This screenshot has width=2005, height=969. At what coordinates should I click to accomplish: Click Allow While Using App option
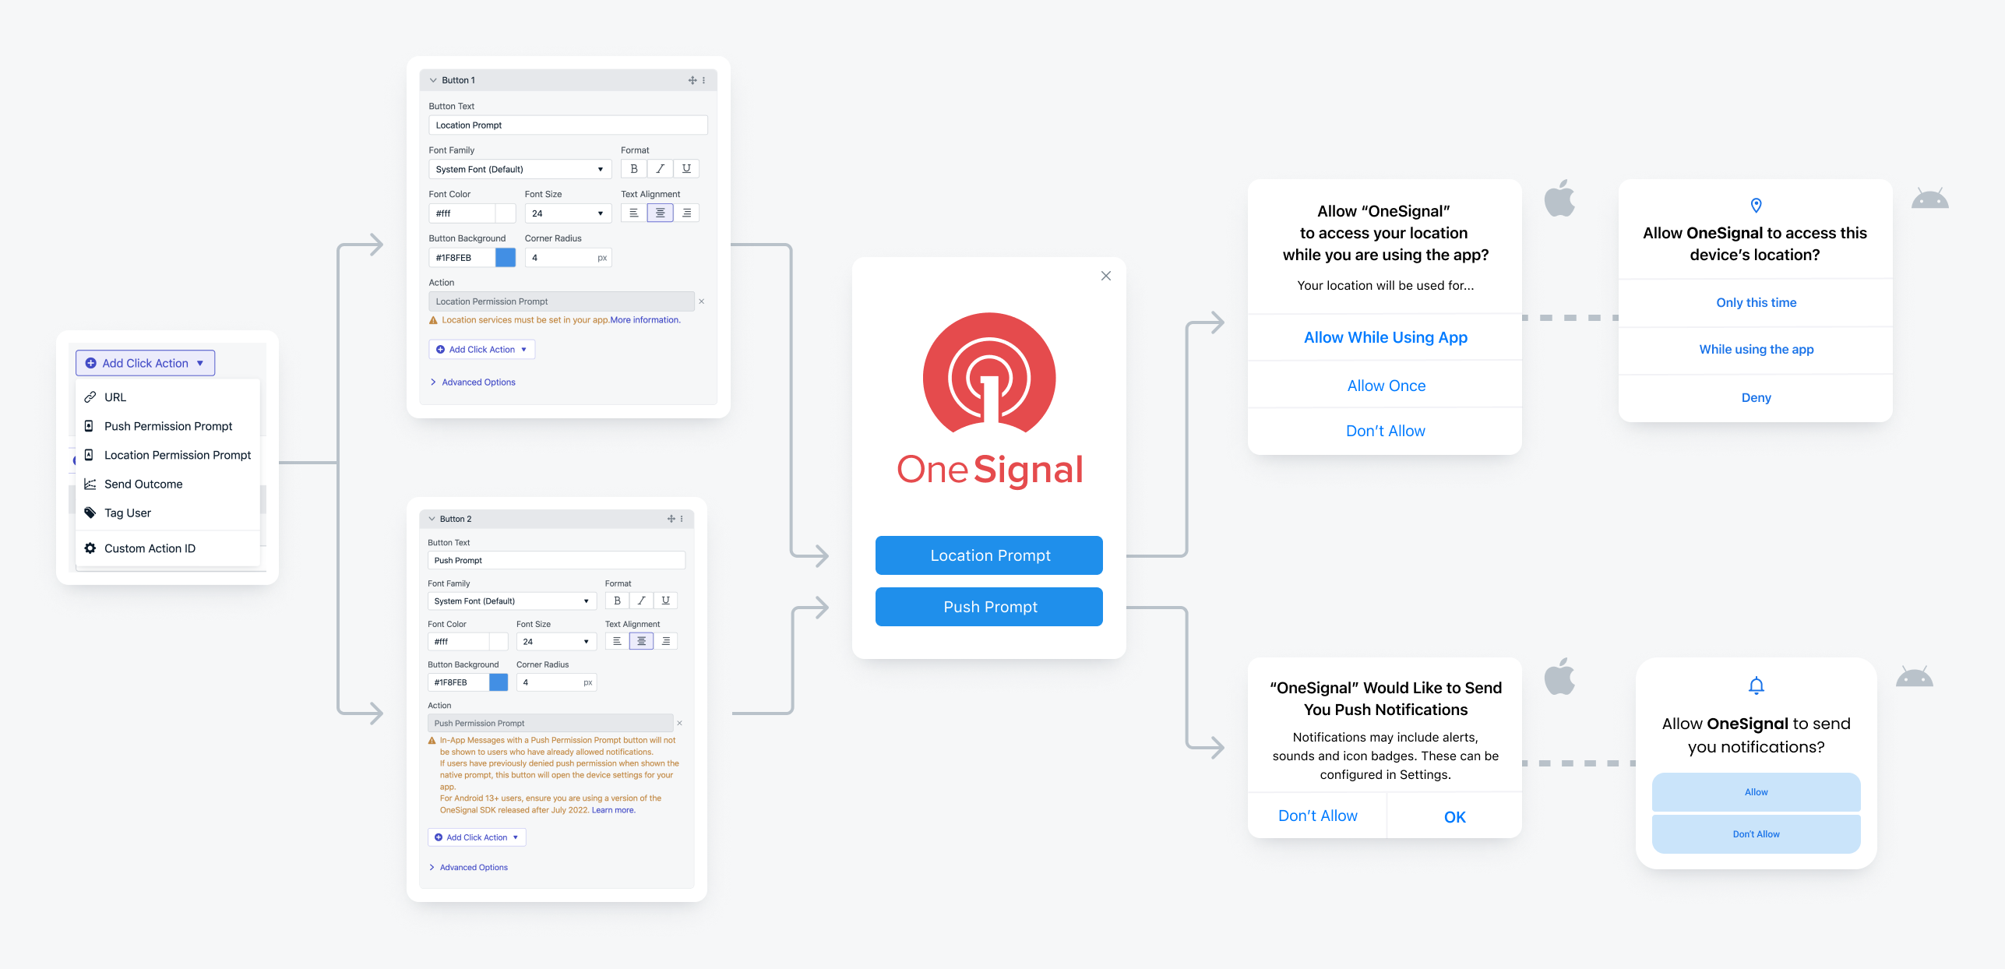1385,337
